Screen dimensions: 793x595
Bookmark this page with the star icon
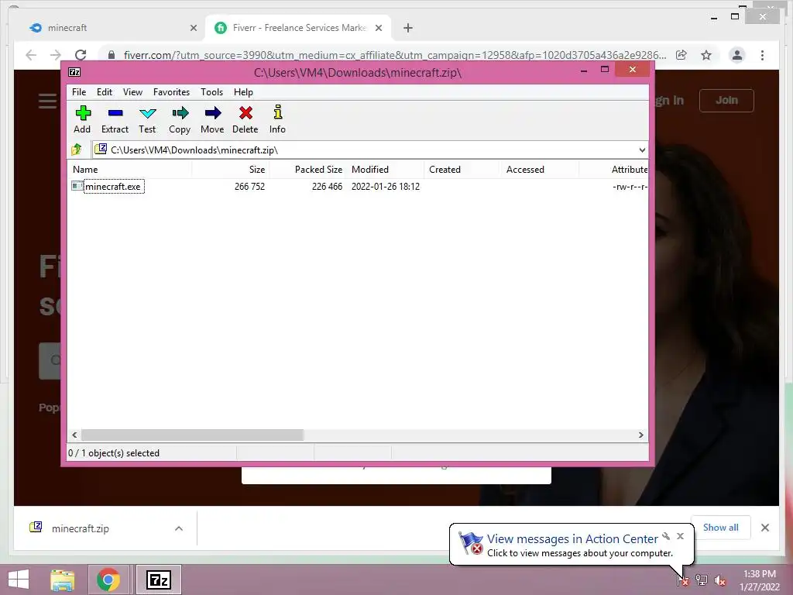click(706, 55)
